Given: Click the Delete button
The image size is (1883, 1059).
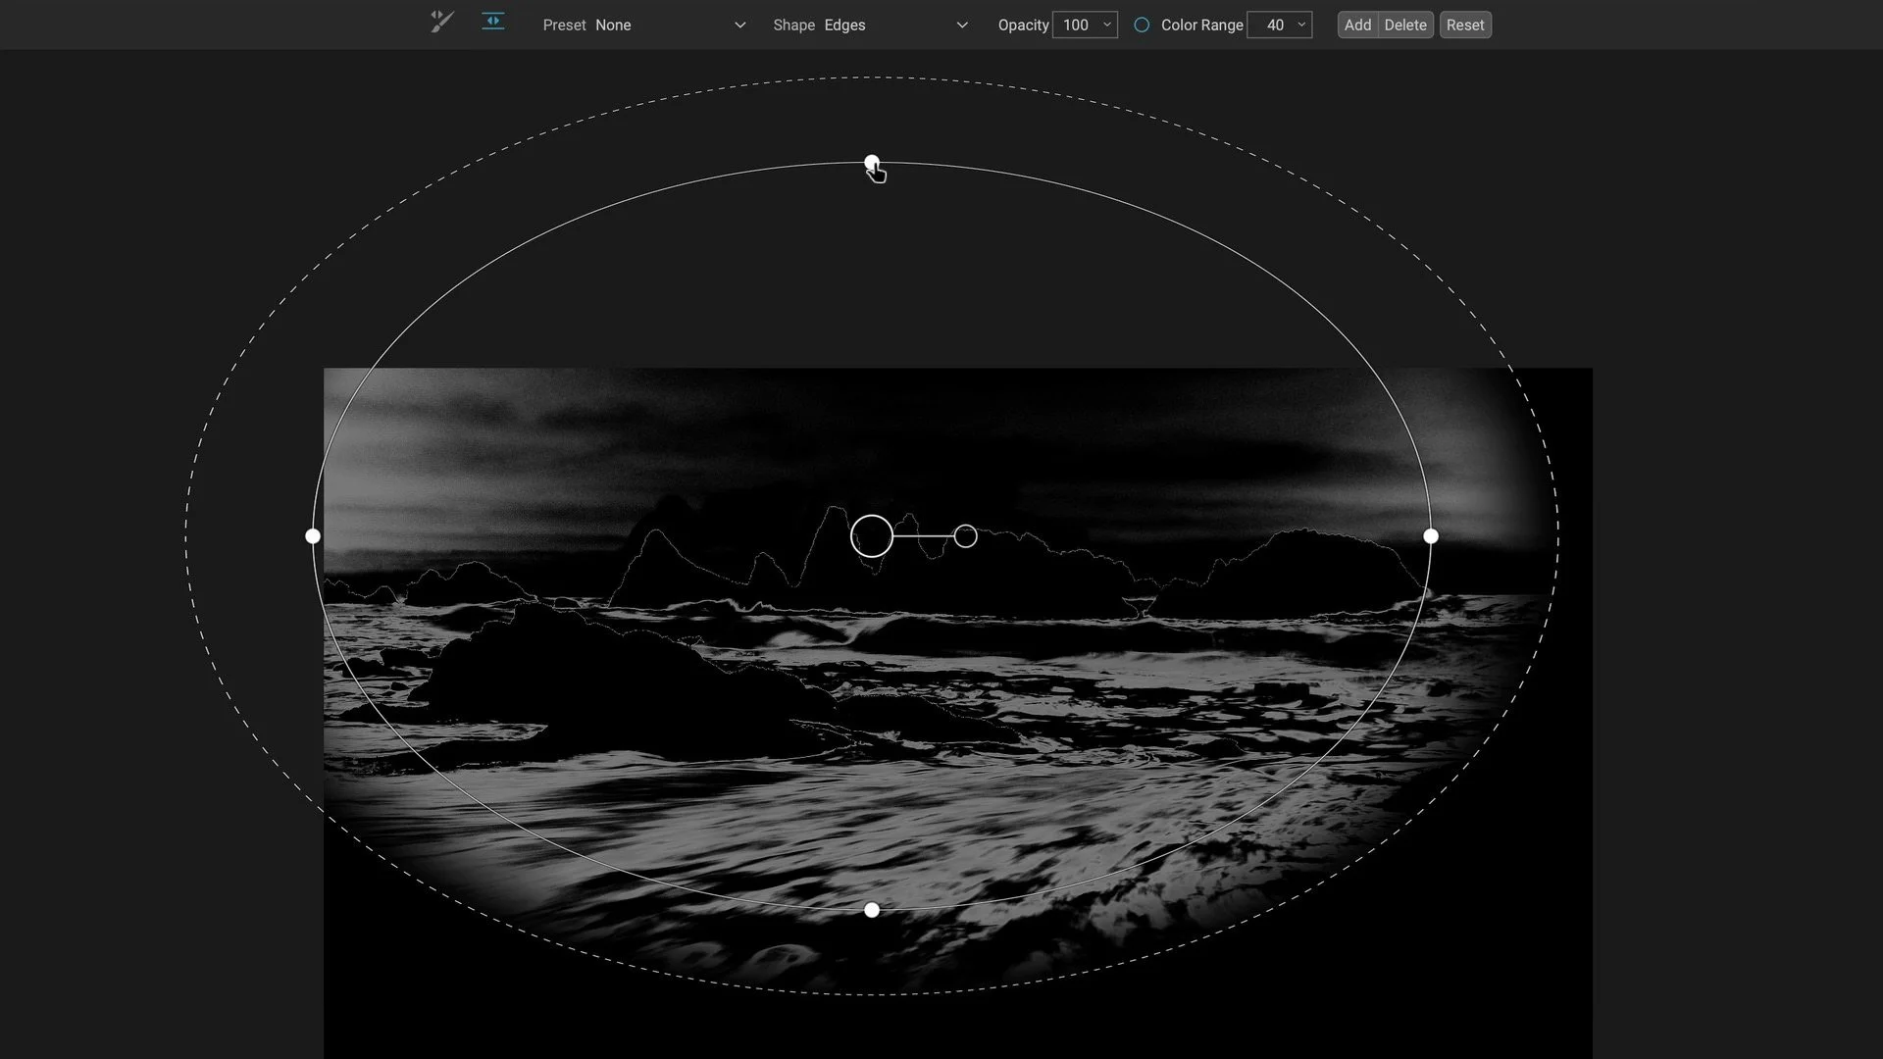Looking at the screenshot, I should (1405, 25).
